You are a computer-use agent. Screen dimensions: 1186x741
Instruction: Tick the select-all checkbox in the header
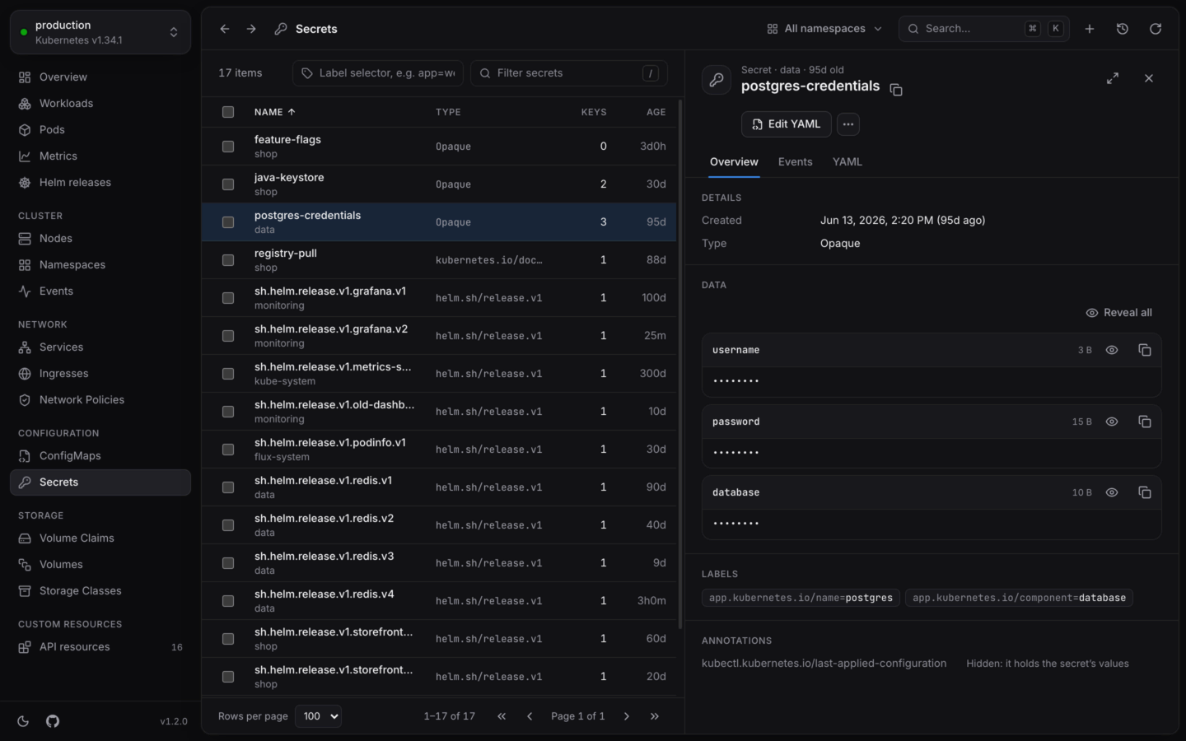(228, 112)
